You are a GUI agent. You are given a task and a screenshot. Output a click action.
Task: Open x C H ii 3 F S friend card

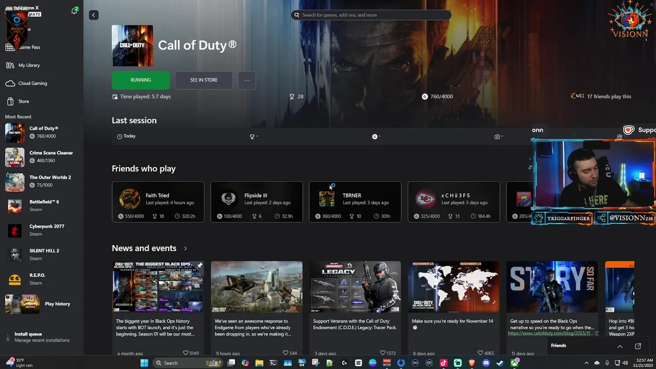coord(454,202)
